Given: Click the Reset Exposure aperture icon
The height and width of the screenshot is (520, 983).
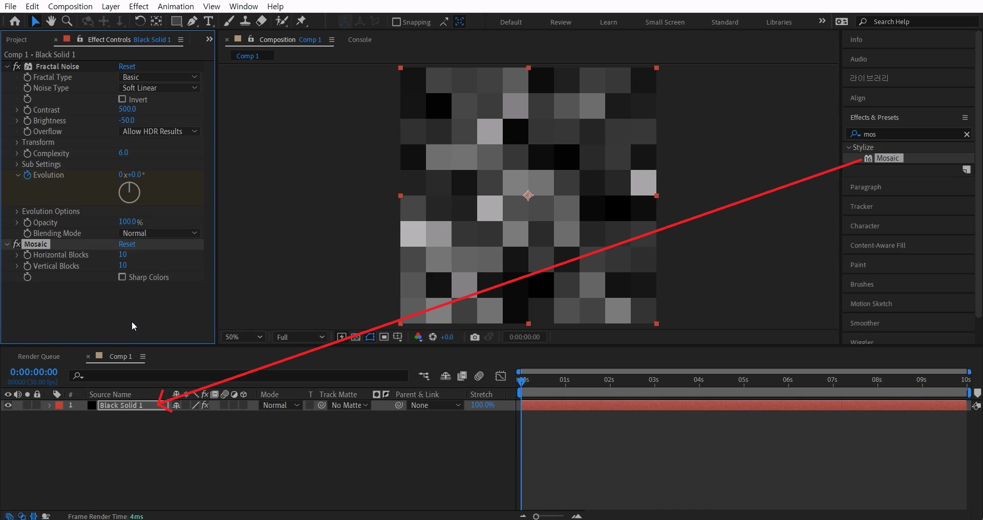Looking at the screenshot, I should point(433,337).
